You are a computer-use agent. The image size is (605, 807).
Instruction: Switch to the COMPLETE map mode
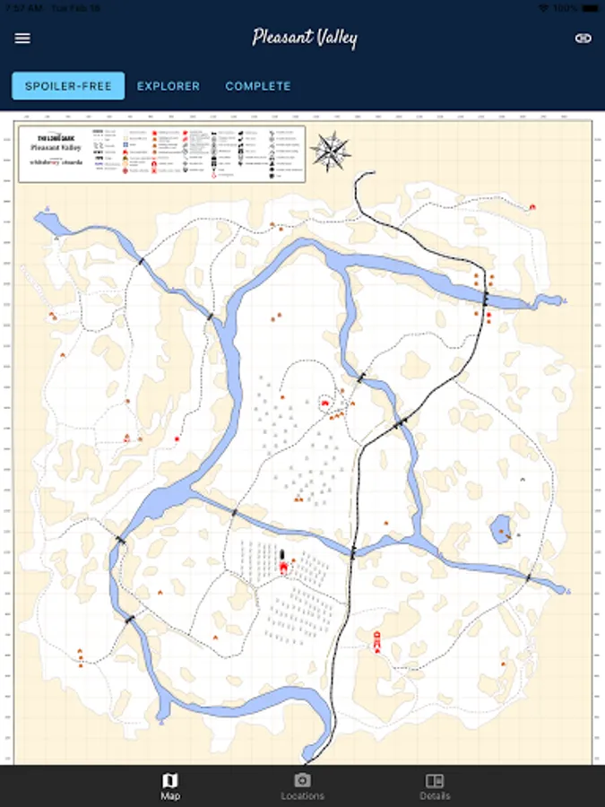tap(258, 86)
